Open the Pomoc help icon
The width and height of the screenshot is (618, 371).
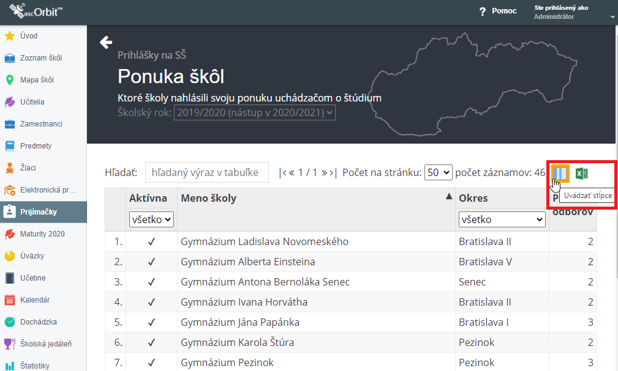pos(483,12)
